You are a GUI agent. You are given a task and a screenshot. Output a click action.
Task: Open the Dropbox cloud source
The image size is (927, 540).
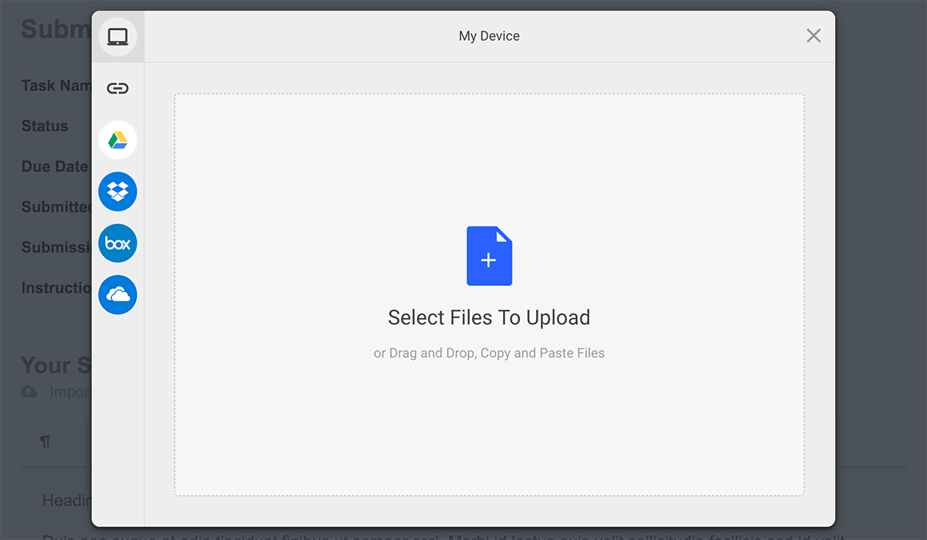pos(117,192)
